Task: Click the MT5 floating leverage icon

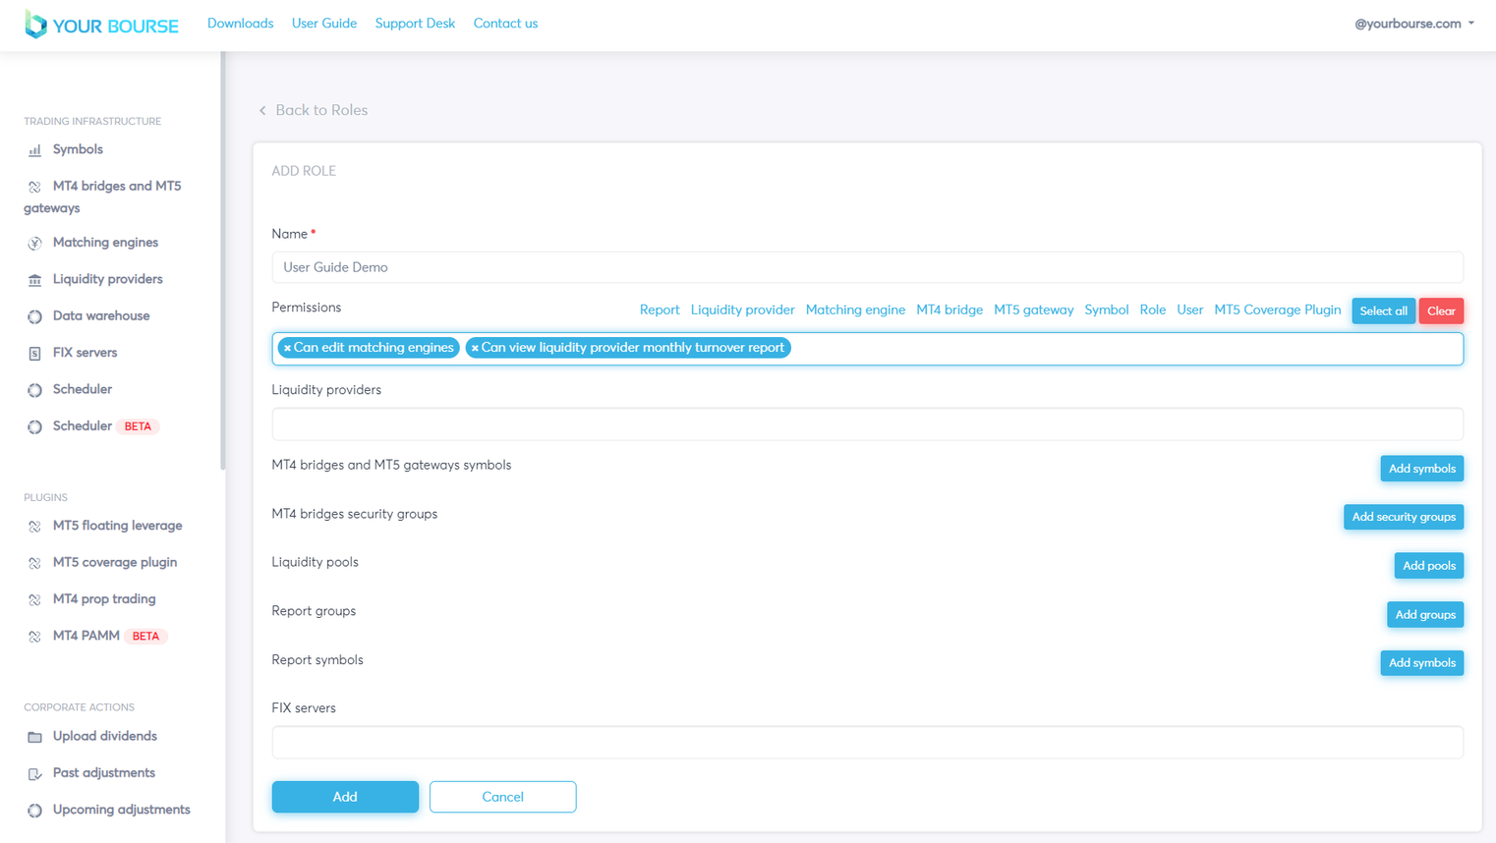Action: point(34,527)
